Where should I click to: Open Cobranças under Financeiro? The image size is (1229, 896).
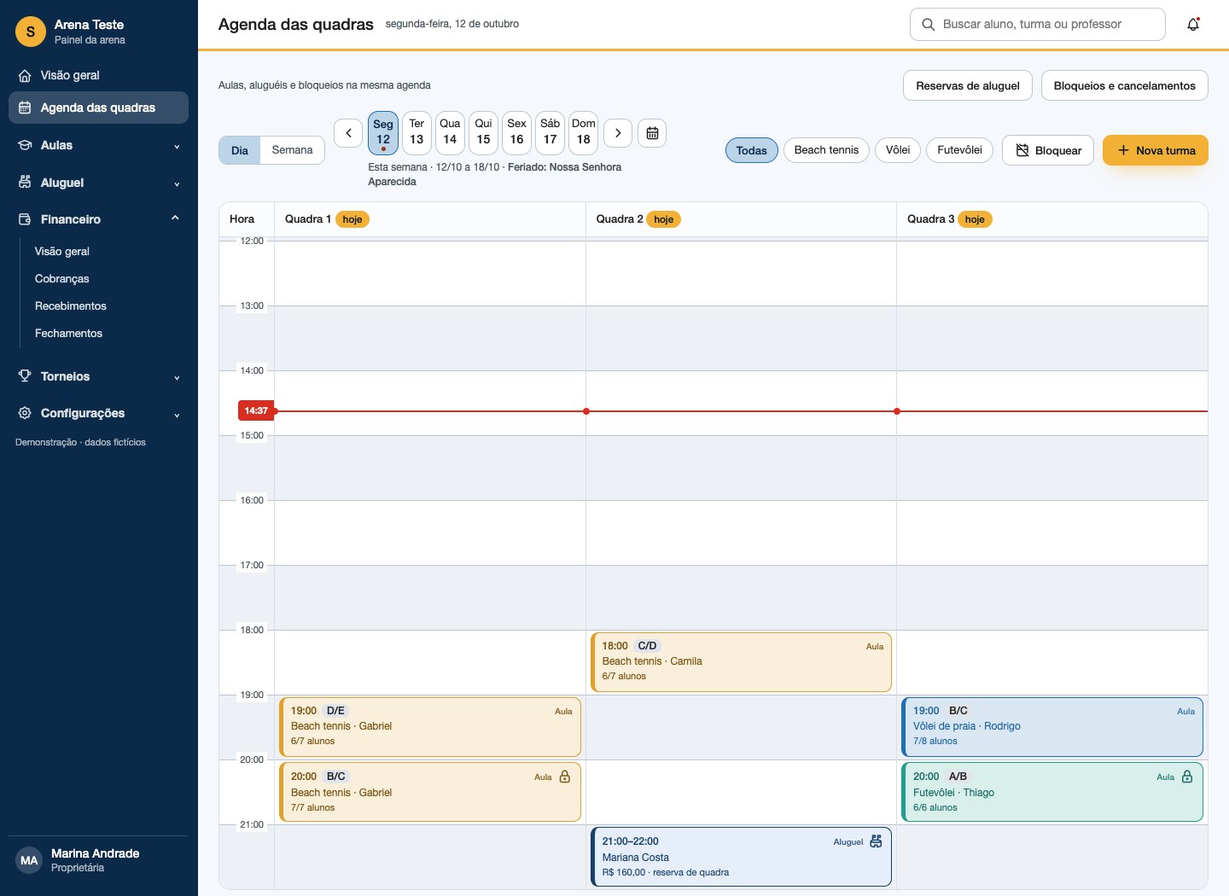point(61,279)
